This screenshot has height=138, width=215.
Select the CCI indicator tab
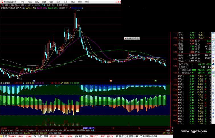tap(26, 131)
